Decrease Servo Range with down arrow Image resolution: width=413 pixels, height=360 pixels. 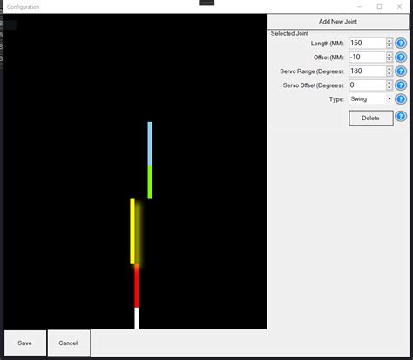point(389,74)
